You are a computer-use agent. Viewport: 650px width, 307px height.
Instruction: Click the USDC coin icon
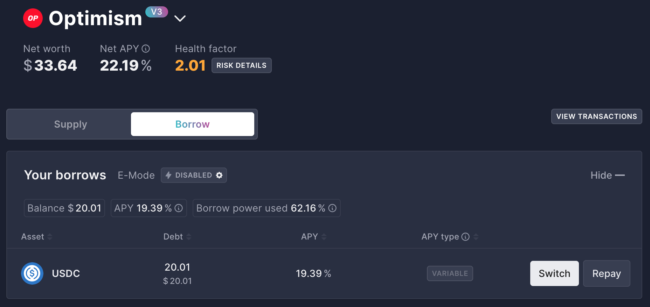tap(32, 273)
